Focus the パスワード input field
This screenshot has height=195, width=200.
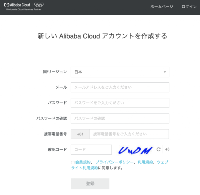(120, 103)
